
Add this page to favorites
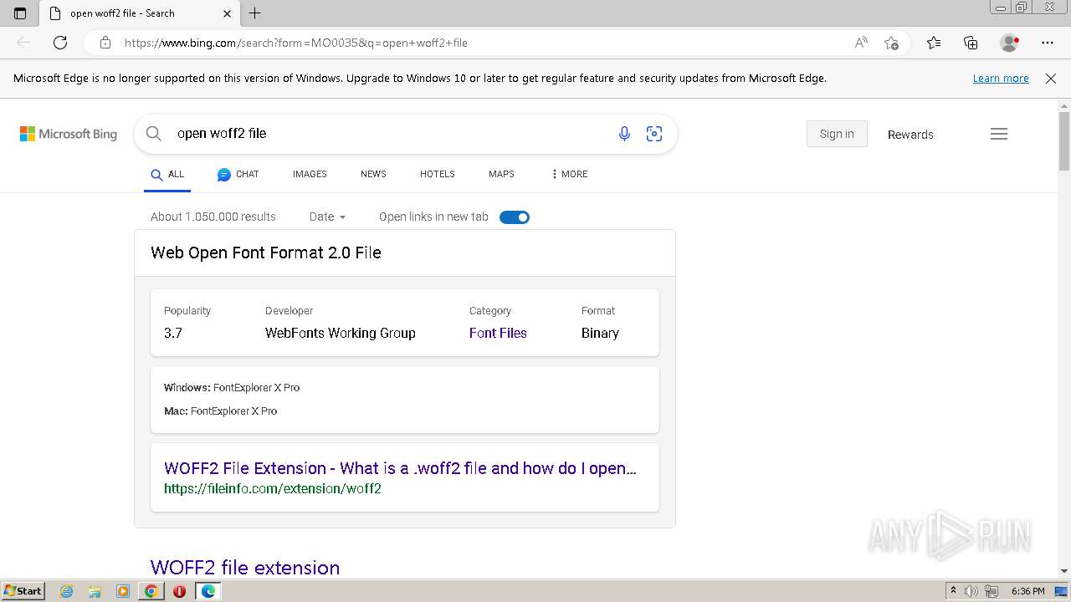tap(891, 43)
